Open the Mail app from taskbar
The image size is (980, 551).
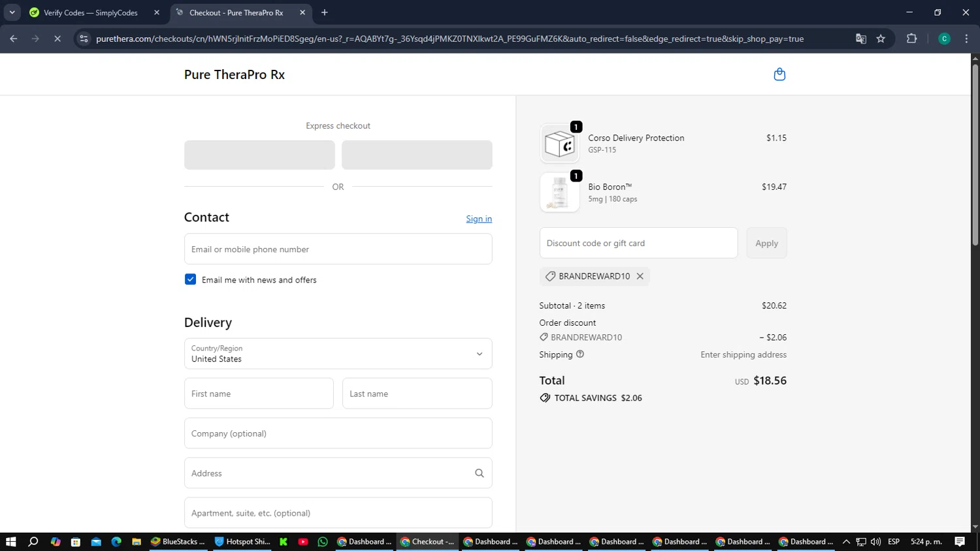pos(96,542)
